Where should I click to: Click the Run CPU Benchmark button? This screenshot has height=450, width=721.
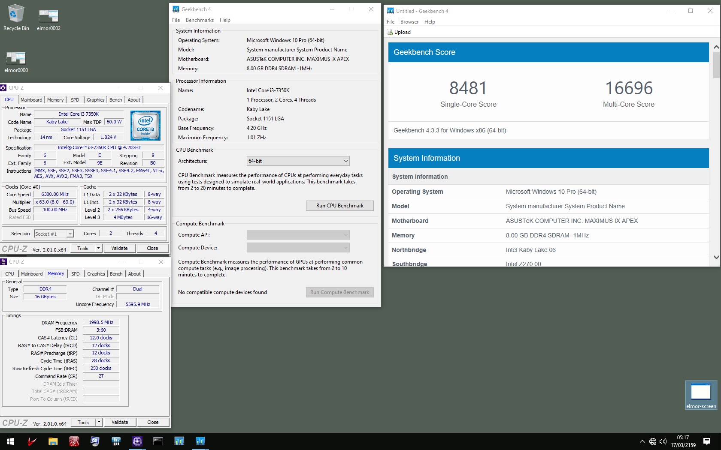(x=339, y=206)
